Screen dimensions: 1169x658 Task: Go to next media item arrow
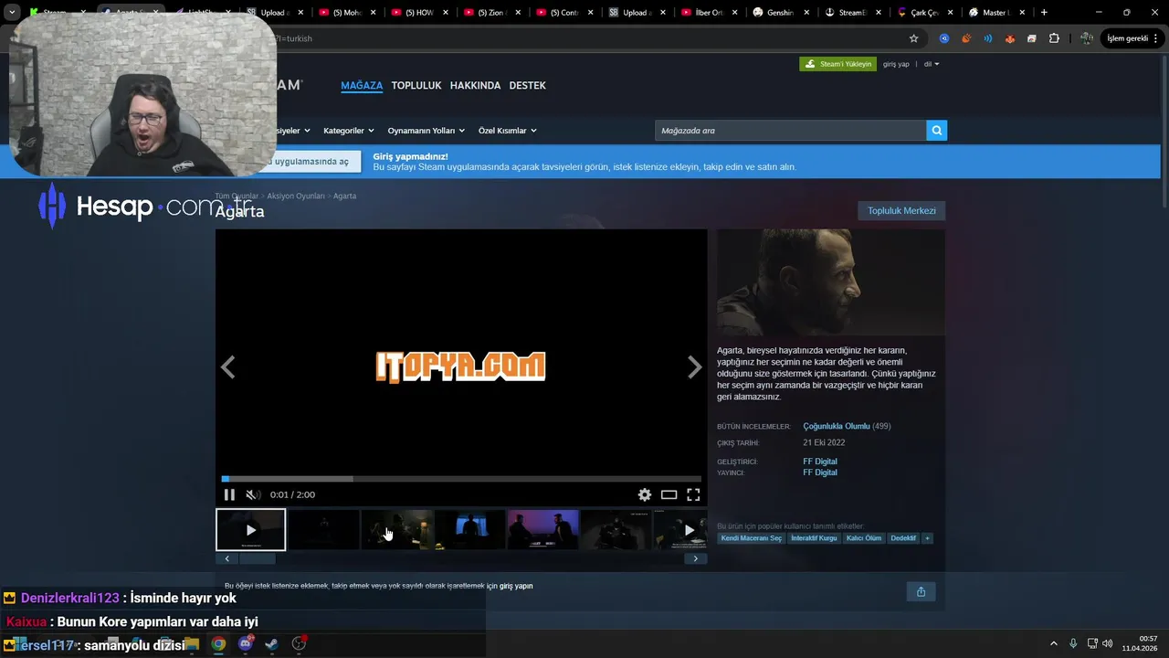[x=694, y=367]
